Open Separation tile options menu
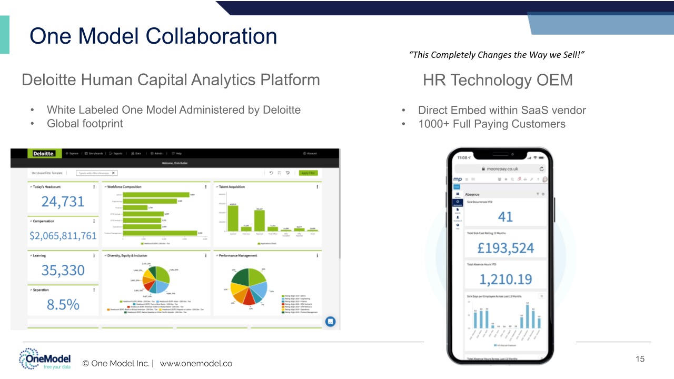Screen dimensions: 674x379 click(94, 290)
